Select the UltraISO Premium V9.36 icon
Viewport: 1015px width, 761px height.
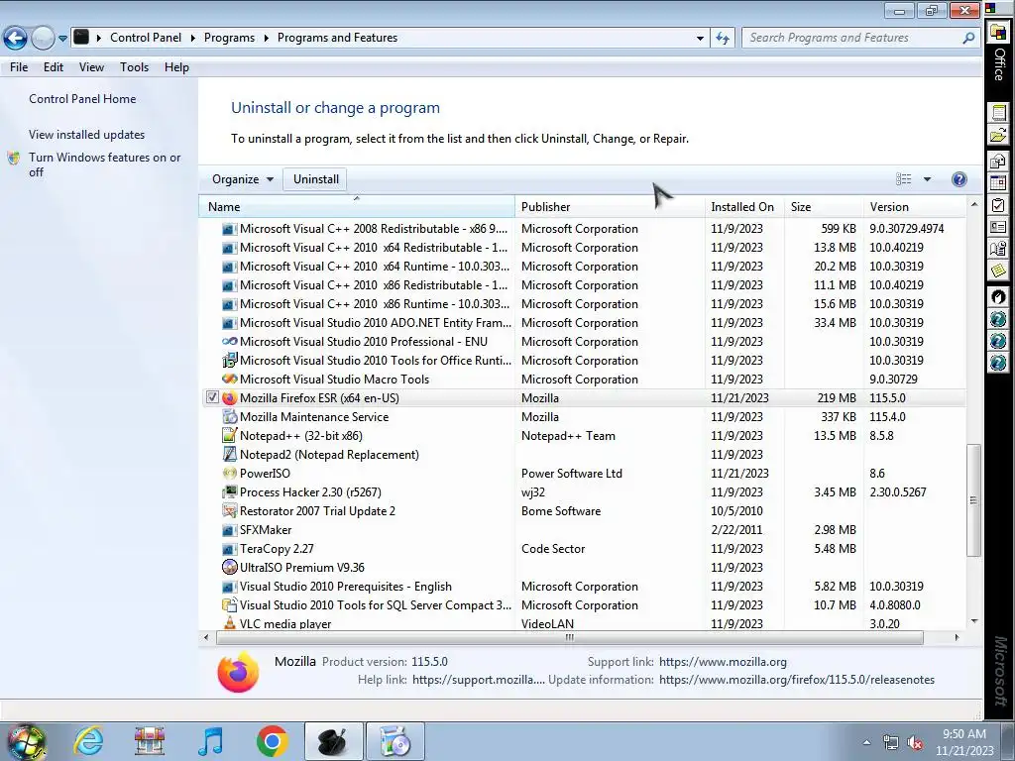coord(229,568)
